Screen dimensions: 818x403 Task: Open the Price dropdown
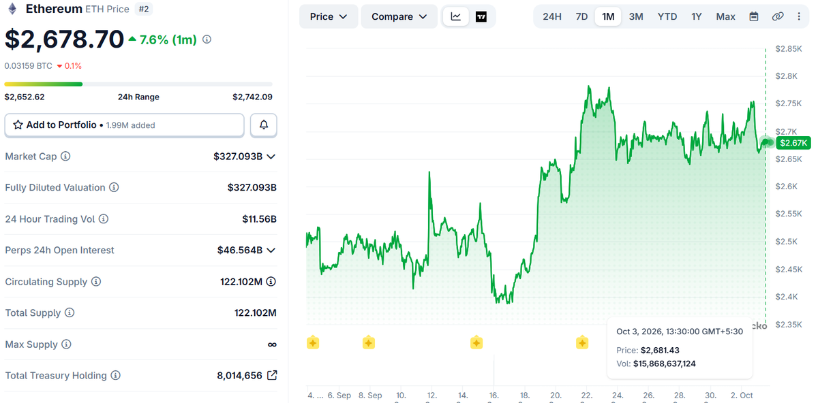pyautogui.click(x=329, y=16)
